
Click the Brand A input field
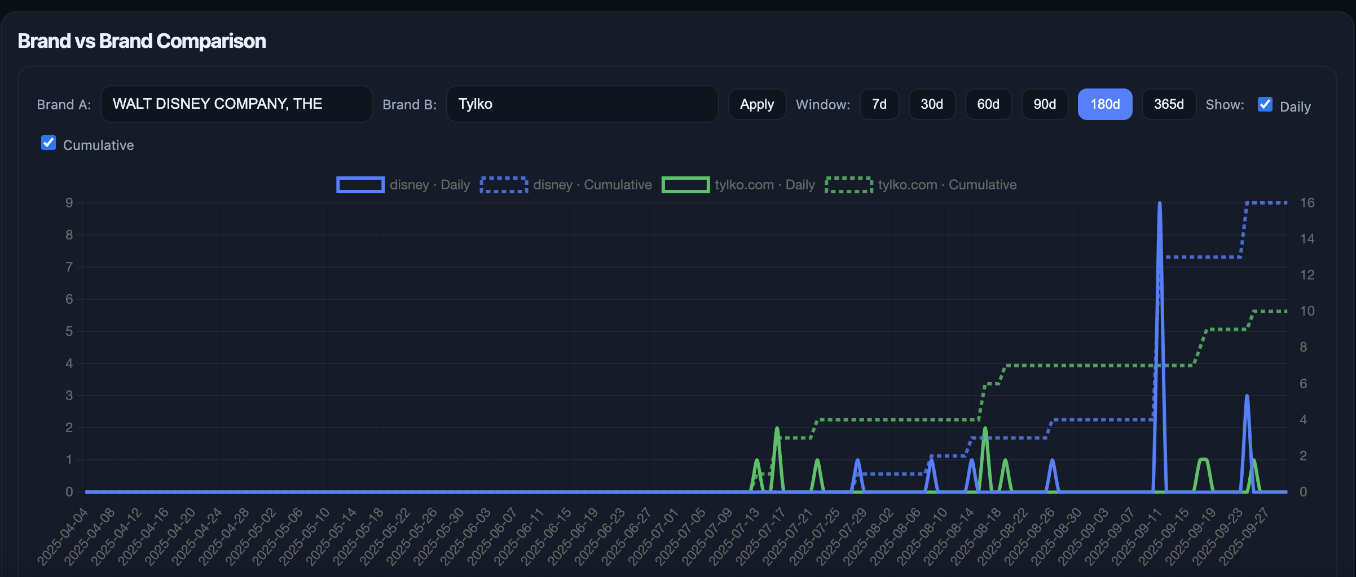[236, 104]
